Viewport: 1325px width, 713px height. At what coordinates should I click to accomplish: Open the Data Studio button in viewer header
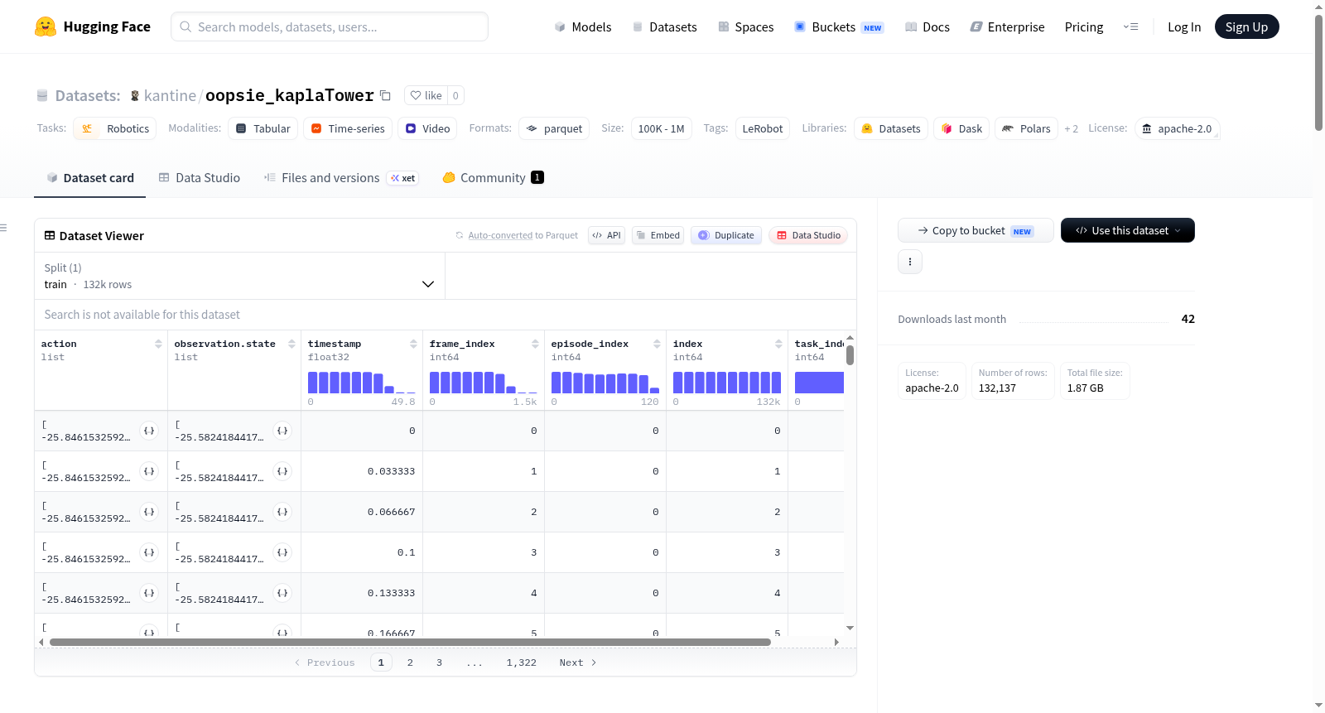click(x=808, y=235)
